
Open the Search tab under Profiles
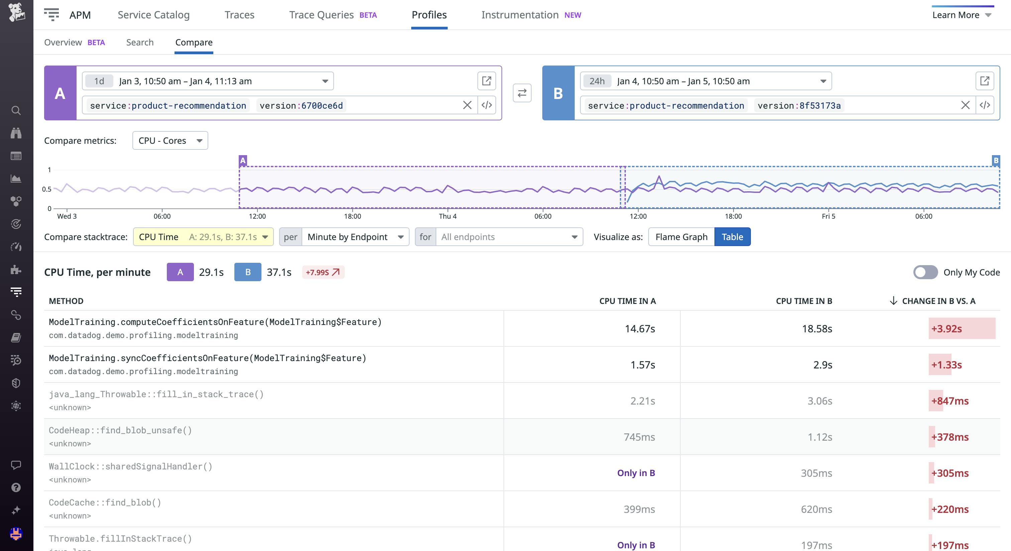[x=140, y=42]
